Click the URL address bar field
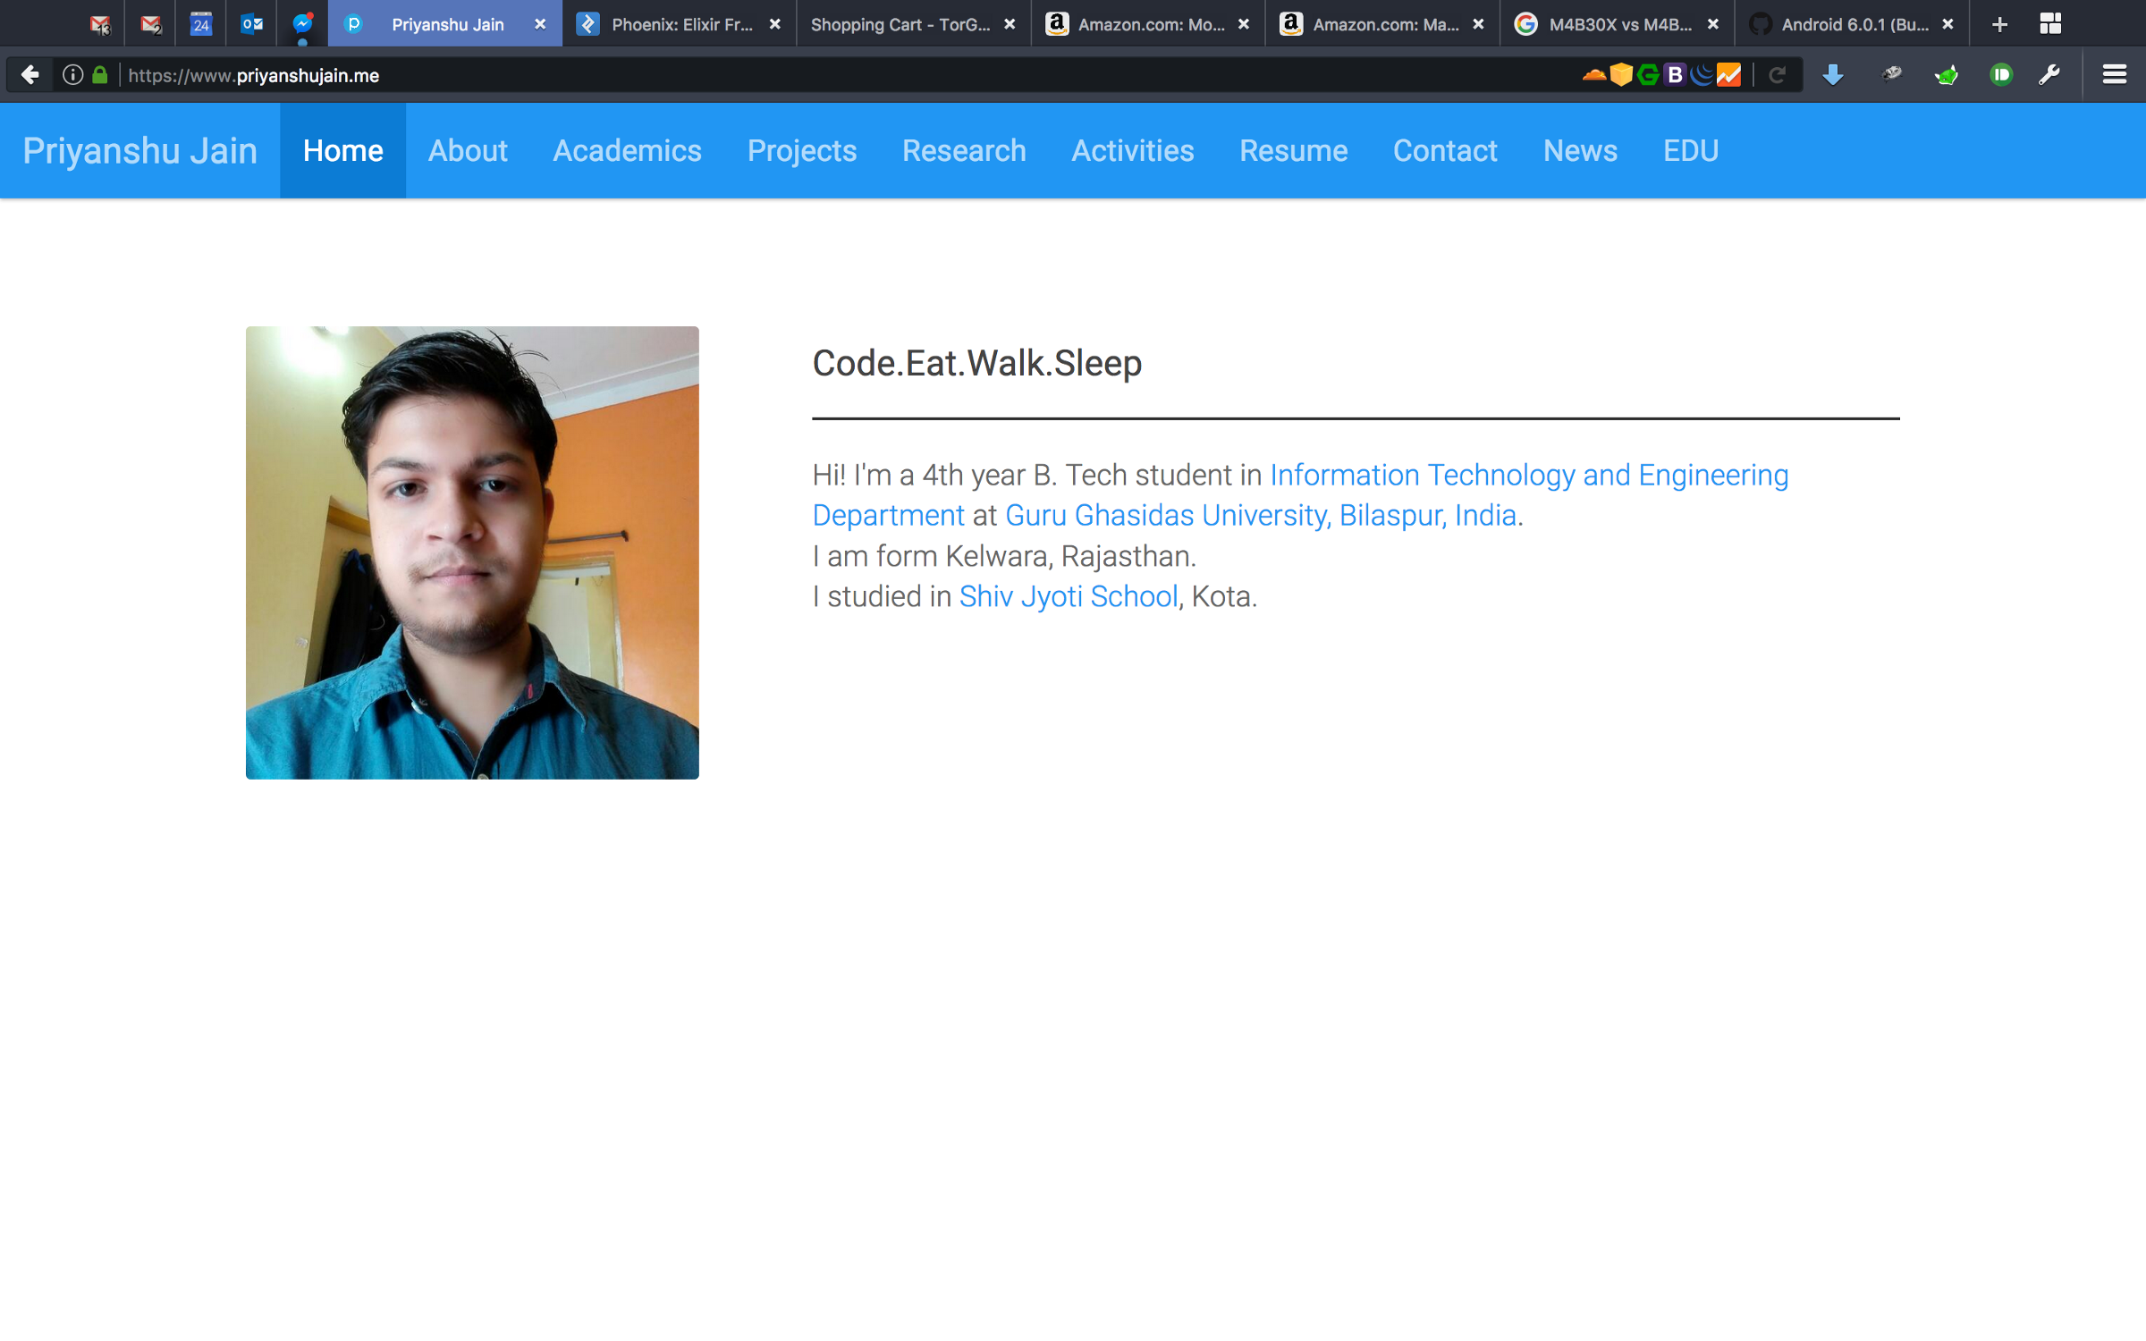This screenshot has width=2146, height=1341. 805,75
